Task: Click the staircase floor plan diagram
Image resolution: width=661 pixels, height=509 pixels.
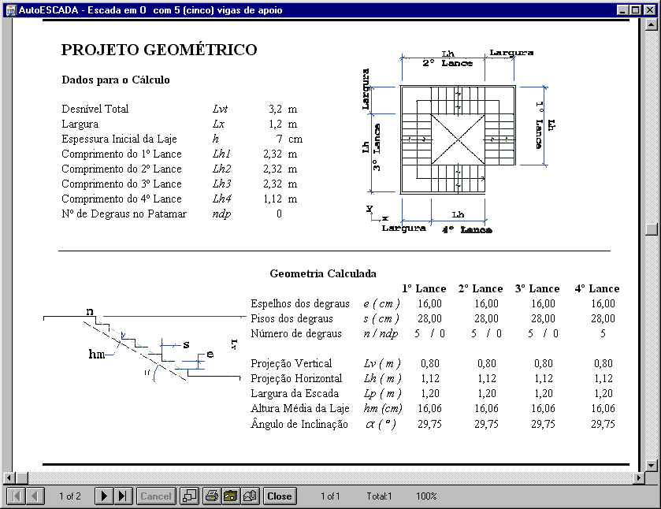Action: pyautogui.click(x=457, y=140)
